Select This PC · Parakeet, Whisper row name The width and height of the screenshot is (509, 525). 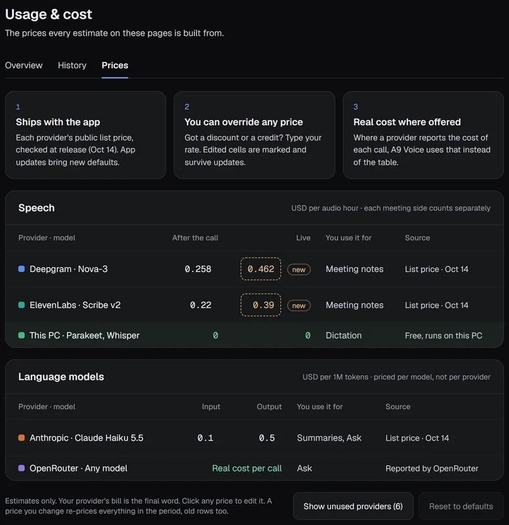click(x=84, y=335)
